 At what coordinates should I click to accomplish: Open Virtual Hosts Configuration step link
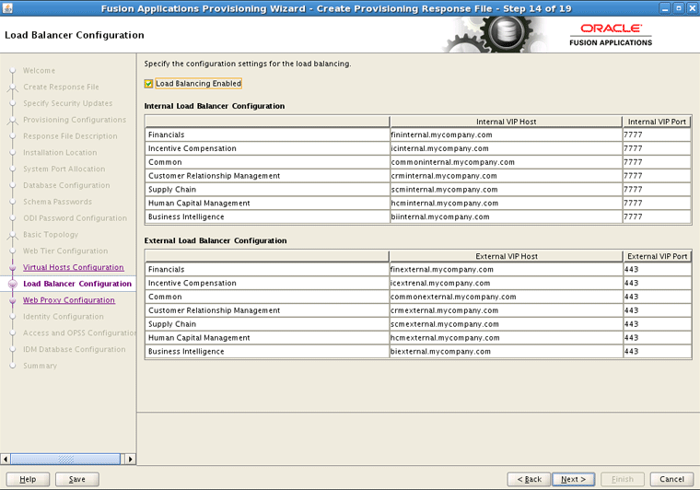(73, 267)
